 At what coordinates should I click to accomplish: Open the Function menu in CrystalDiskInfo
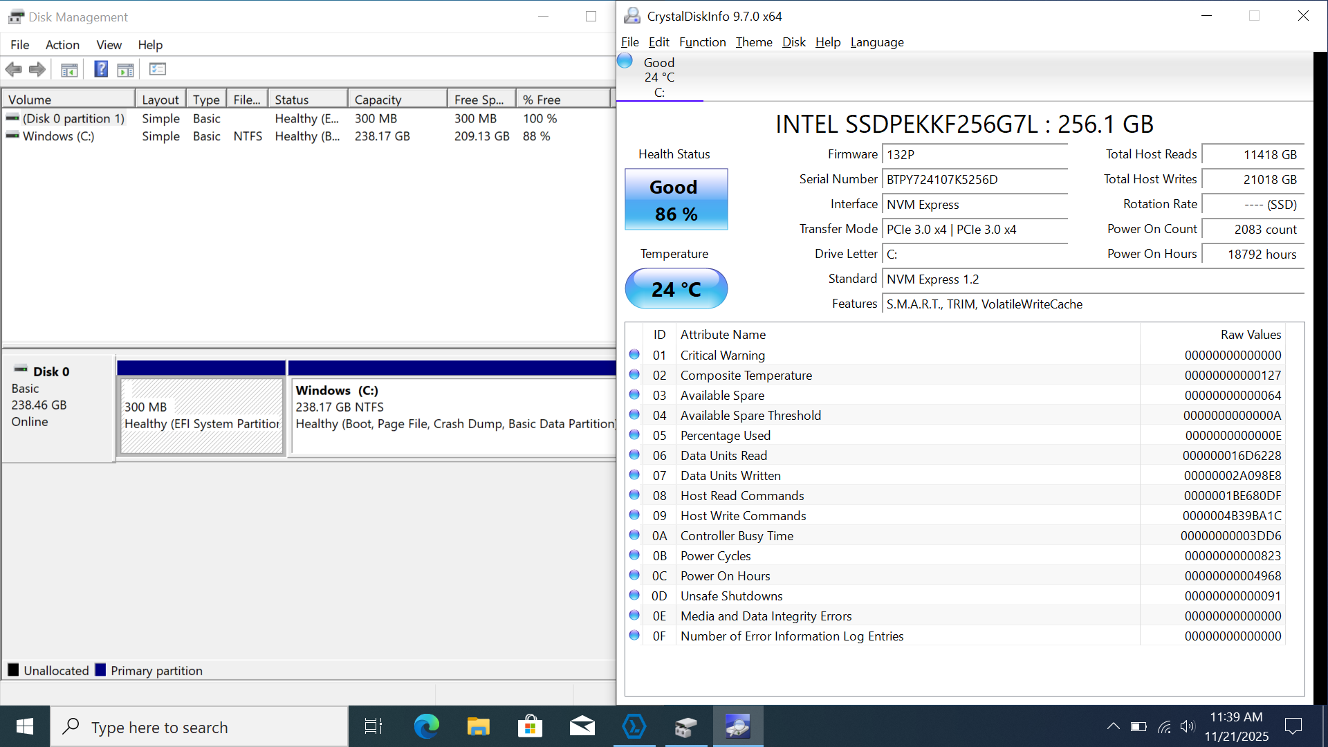pos(702,42)
